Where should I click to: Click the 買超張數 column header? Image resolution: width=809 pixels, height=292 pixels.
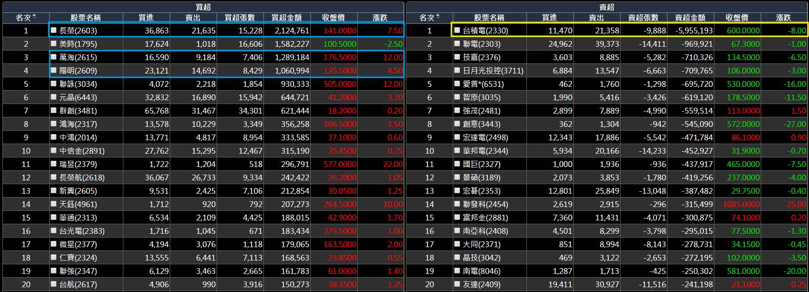pyautogui.click(x=240, y=18)
